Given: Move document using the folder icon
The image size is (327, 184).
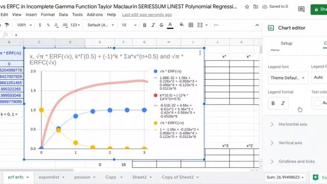Looking at the screenshot, I should [x=255, y=7].
